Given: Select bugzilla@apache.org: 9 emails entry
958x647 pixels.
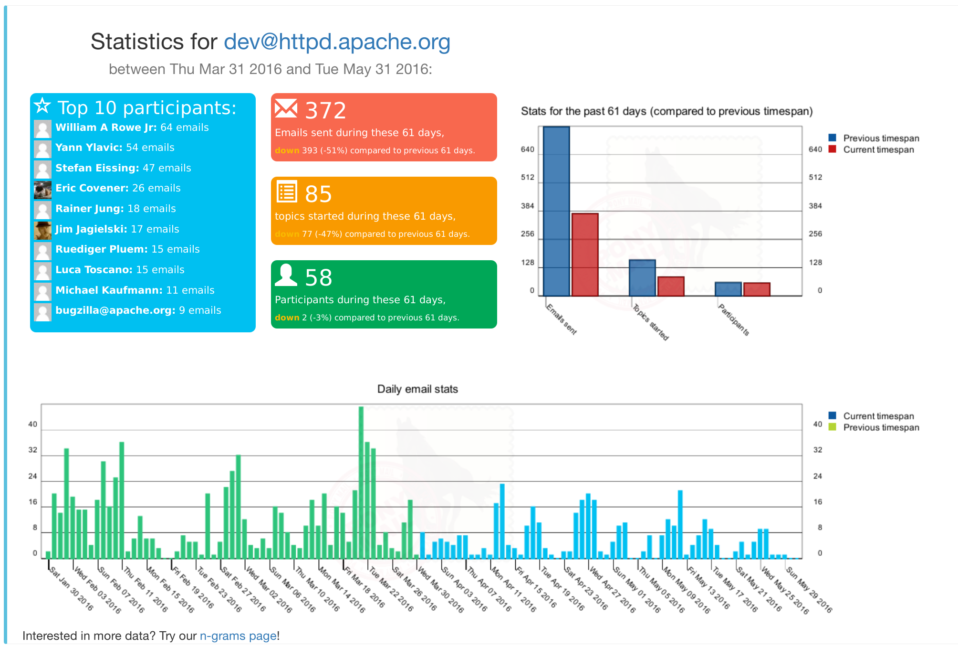Looking at the screenshot, I should [x=138, y=310].
